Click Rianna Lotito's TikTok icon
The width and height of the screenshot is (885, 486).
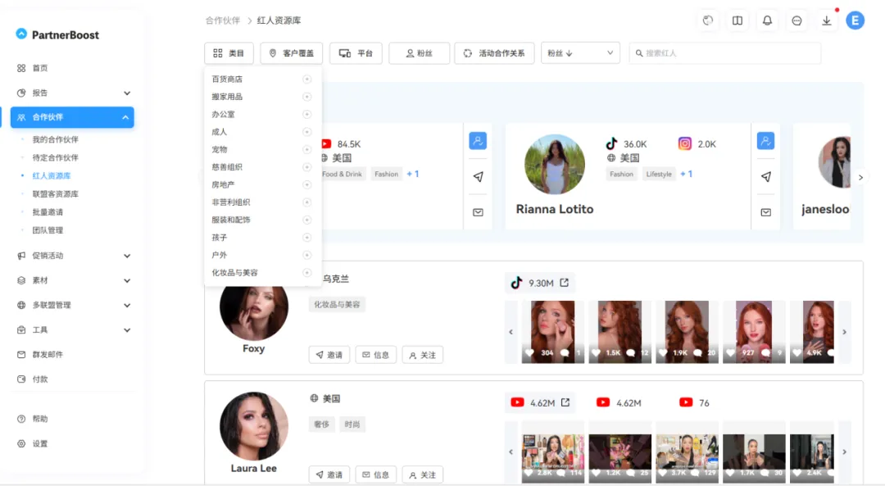pos(611,143)
